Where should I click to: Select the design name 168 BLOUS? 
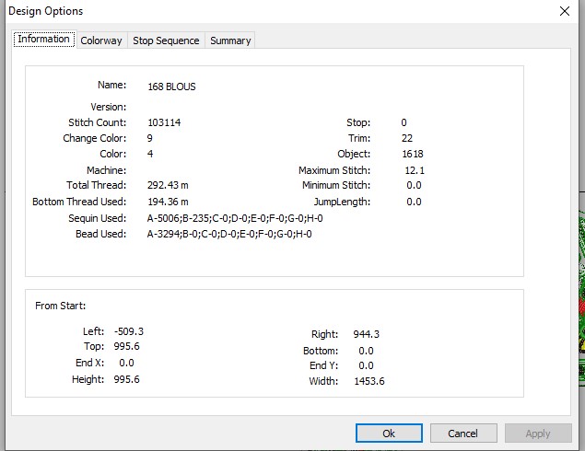click(x=171, y=87)
